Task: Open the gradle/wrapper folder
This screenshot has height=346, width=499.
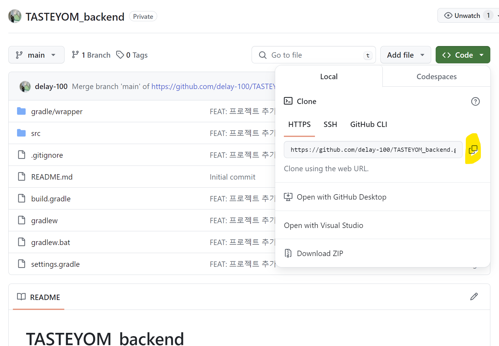Action: click(x=57, y=111)
